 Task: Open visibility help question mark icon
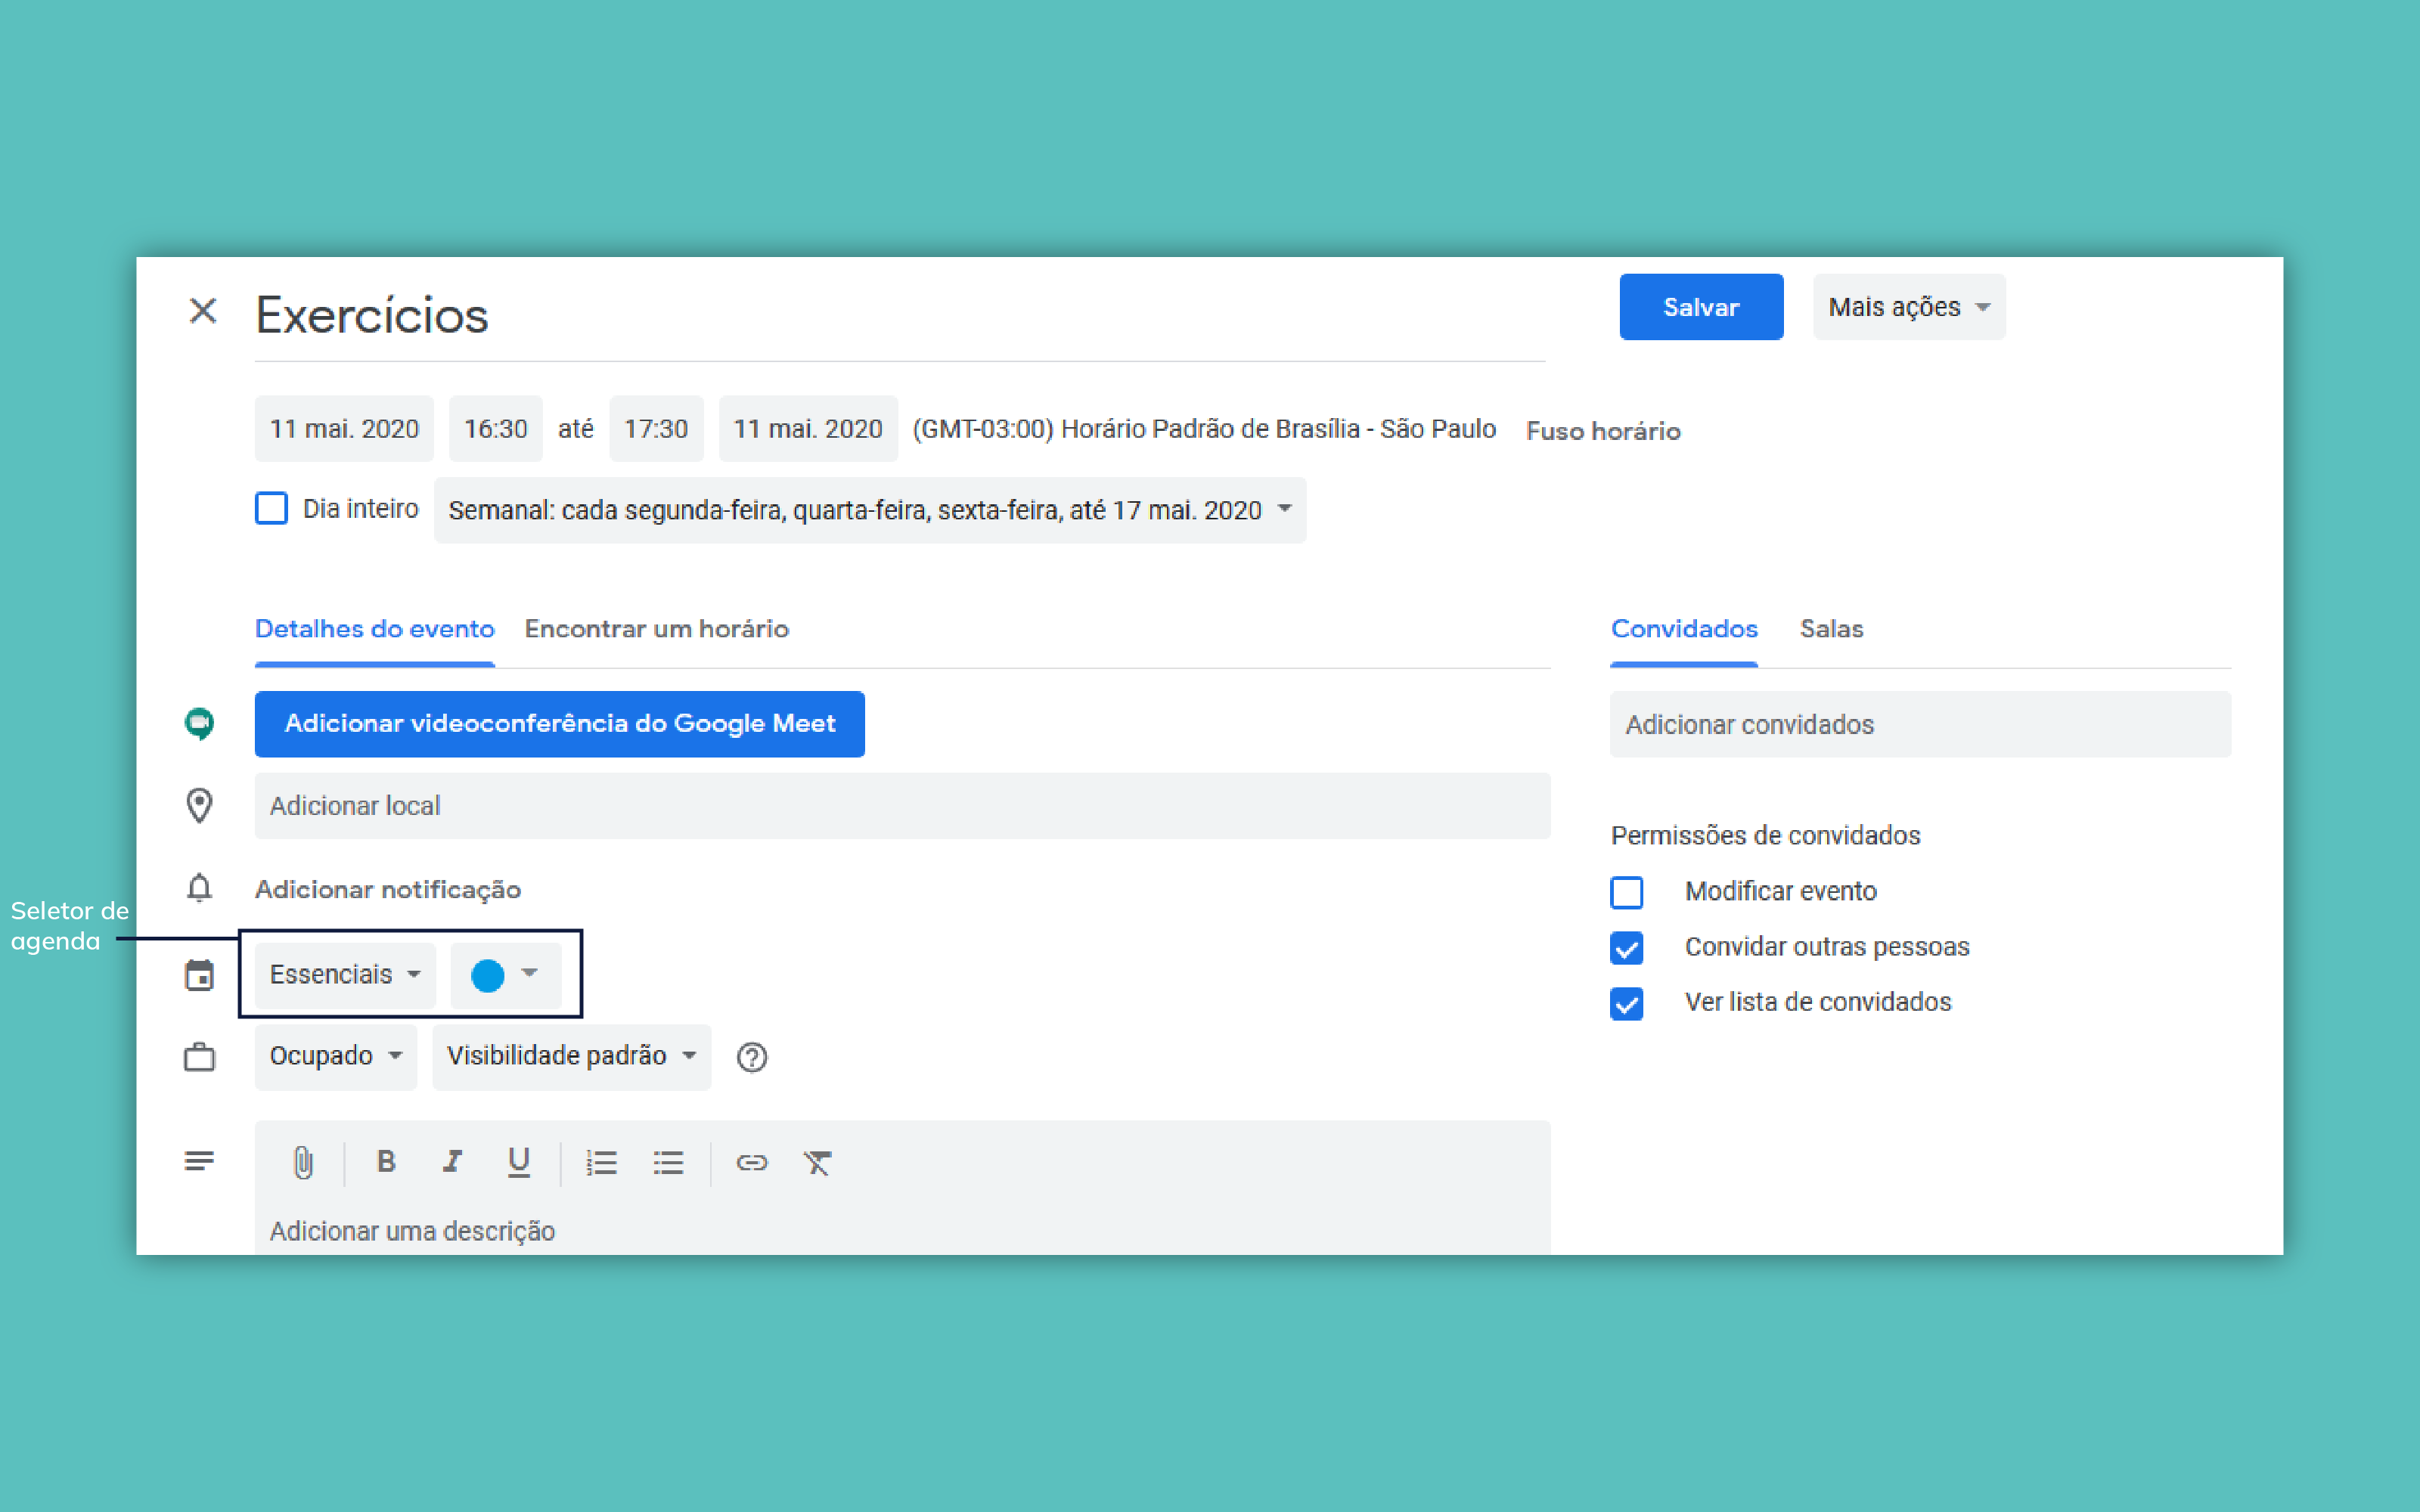(751, 1057)
